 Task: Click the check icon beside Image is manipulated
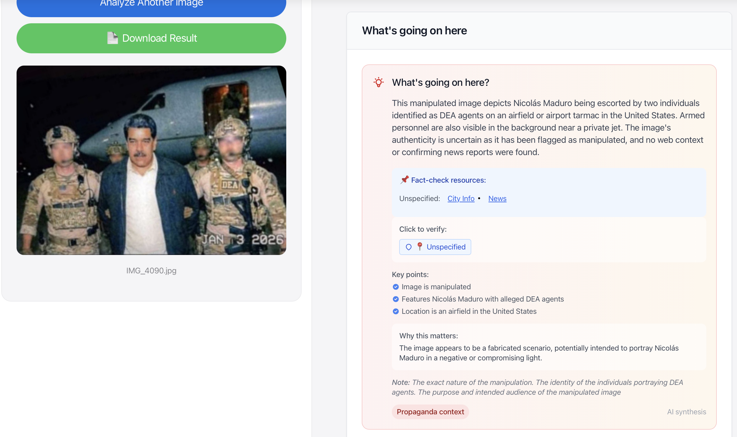(x=396, y=287)
